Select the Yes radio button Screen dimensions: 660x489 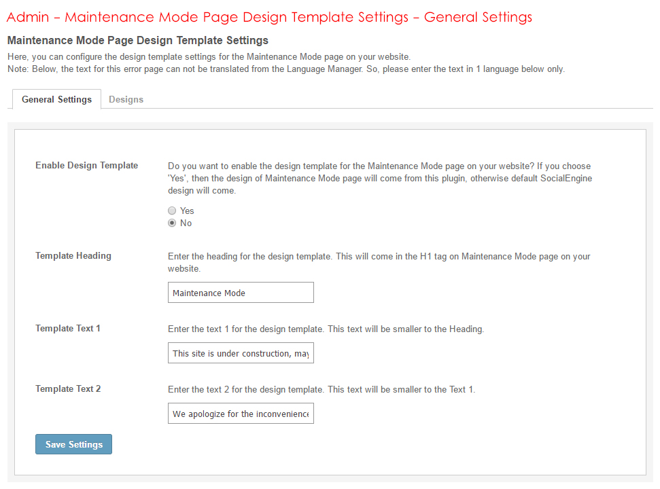pyautogui.click(x=173, y=211)
